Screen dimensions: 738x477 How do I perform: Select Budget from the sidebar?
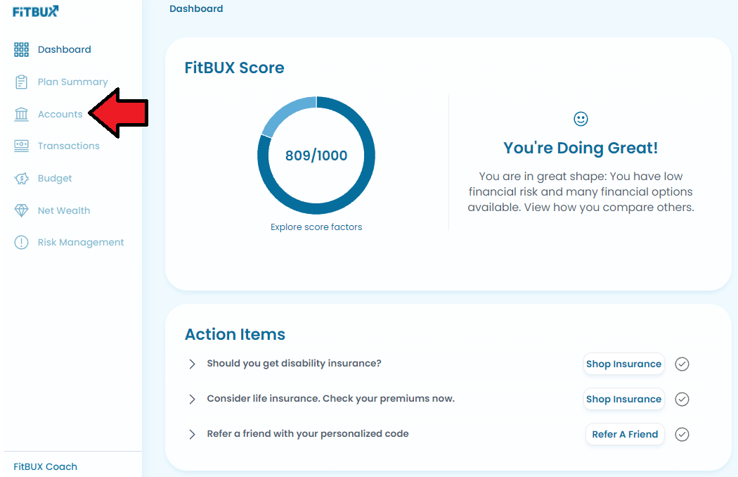pyautogui.click(x=55, y=179)
